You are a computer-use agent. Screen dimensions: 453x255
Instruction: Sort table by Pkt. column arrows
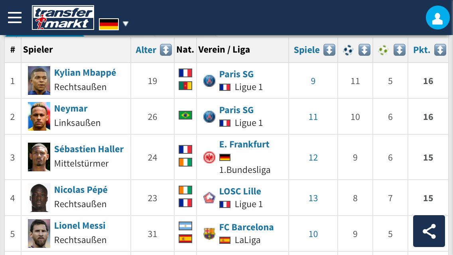[440, 50]
